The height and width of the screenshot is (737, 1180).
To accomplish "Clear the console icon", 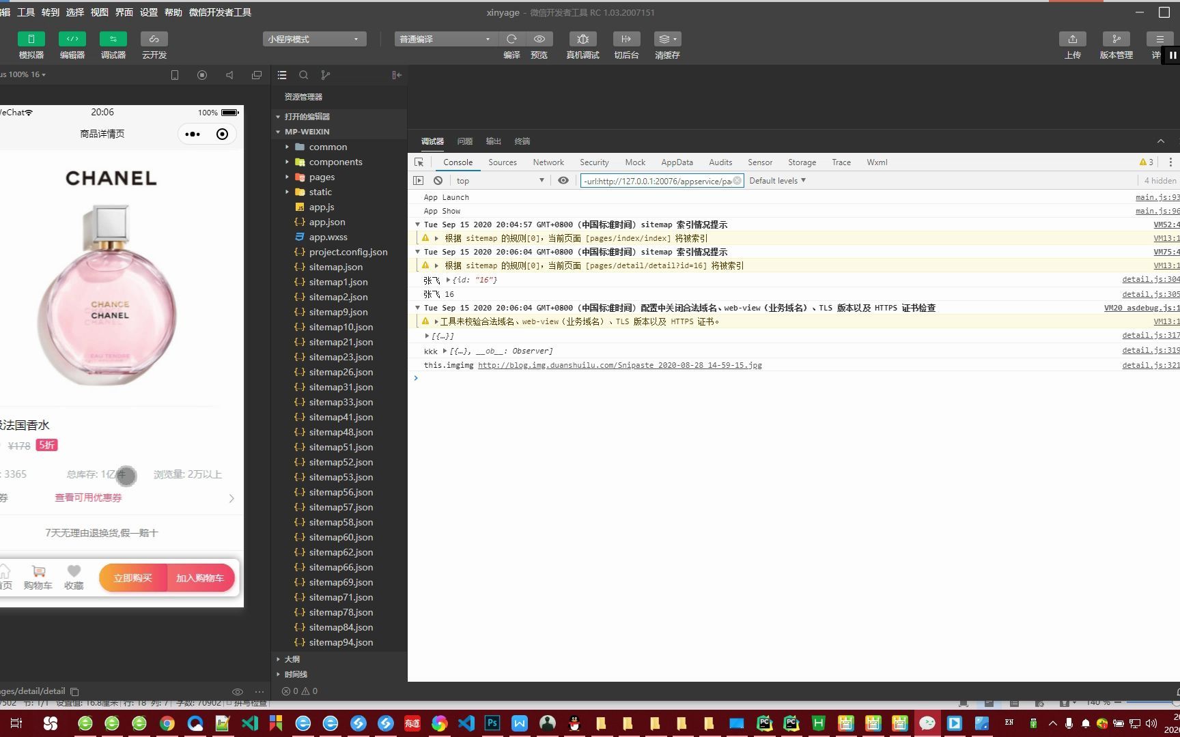I will pyautogui.click(x=438, y=181).
